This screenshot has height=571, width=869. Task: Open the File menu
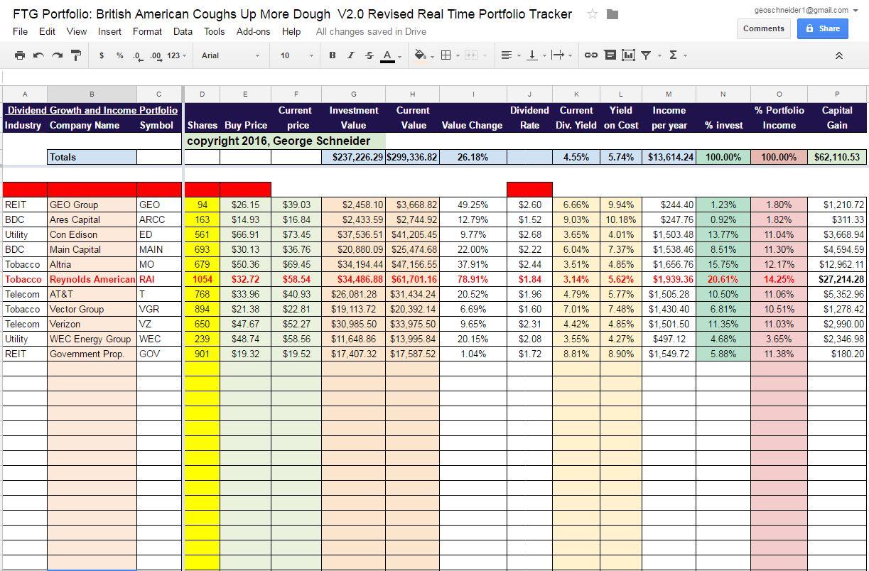21,31
